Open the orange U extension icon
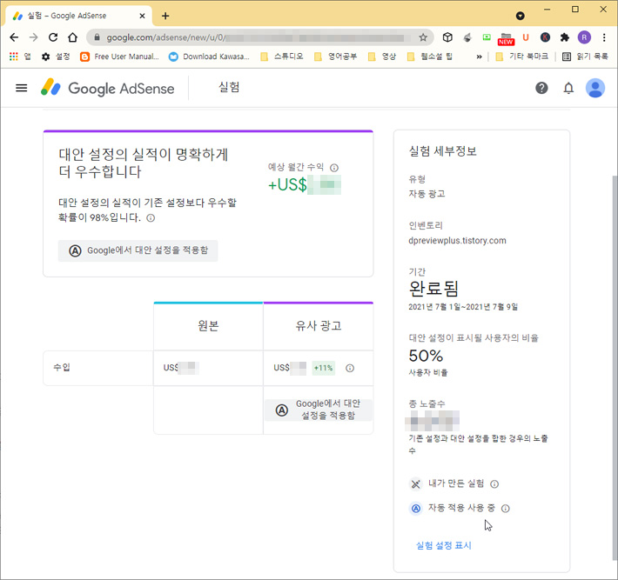618x580 pixels. [526, 37]
